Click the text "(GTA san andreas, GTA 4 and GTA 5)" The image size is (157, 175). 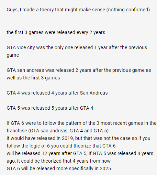[x=68, y=131]
